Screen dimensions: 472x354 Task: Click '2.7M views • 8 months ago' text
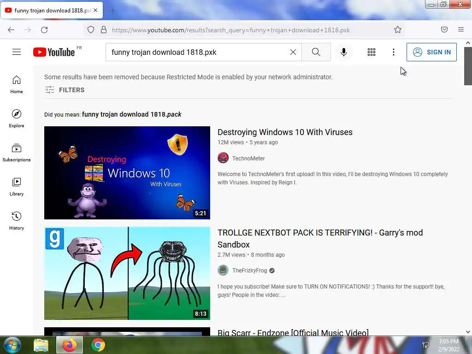(251, 254)
